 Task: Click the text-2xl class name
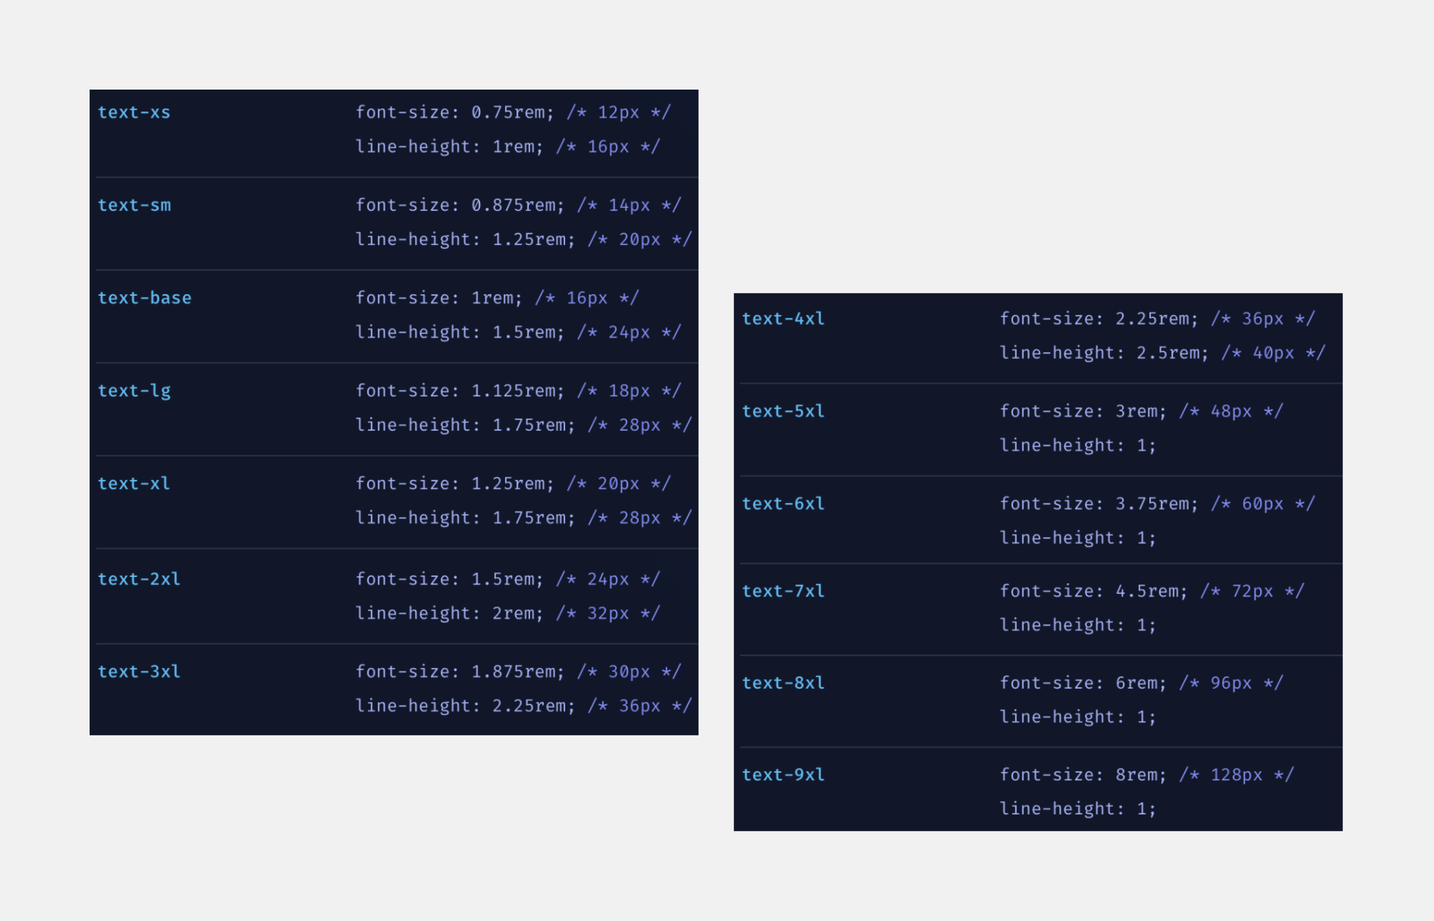point(139,579)
